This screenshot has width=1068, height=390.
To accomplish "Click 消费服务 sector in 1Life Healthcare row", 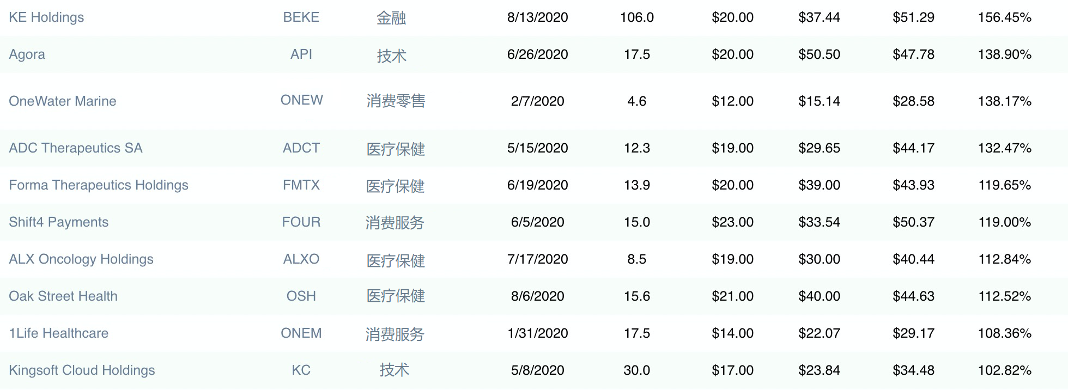I will [395, 334].
